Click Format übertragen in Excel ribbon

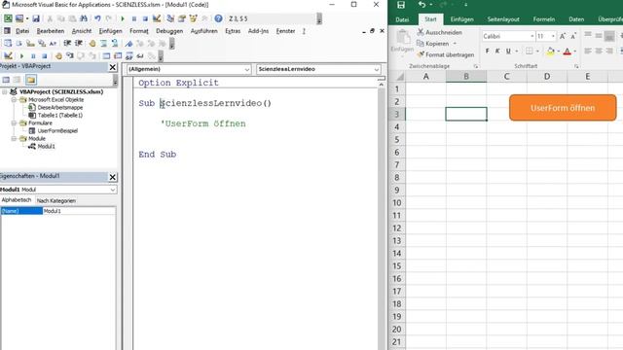tap(446, 54)
